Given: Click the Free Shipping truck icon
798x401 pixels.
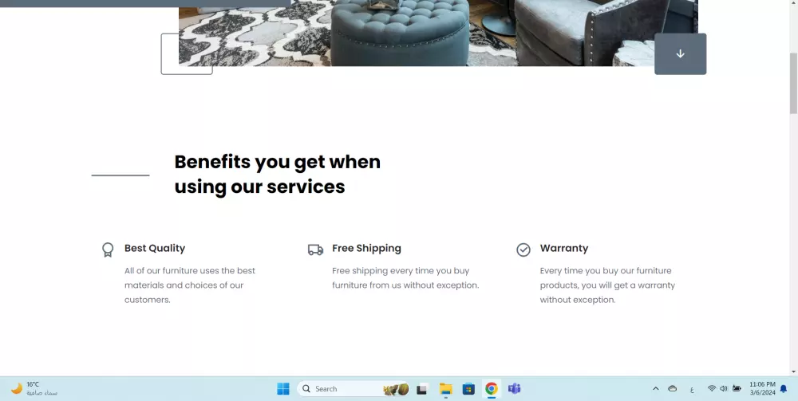Looking at the screenshot, I should click(315, 250).
